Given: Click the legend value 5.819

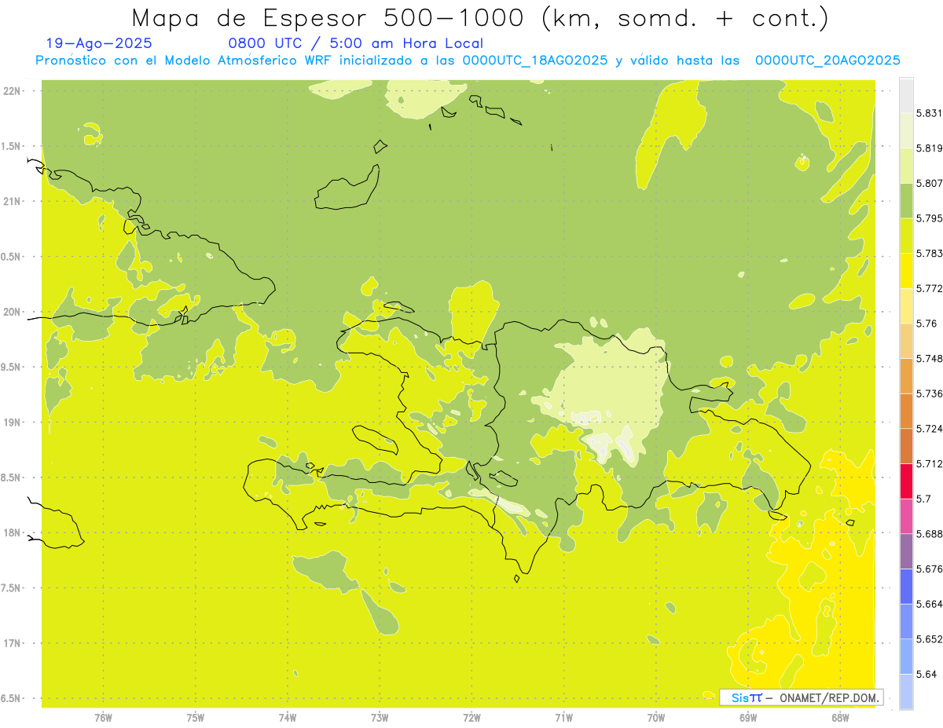Looking at the screenshot, I should 929,148.
